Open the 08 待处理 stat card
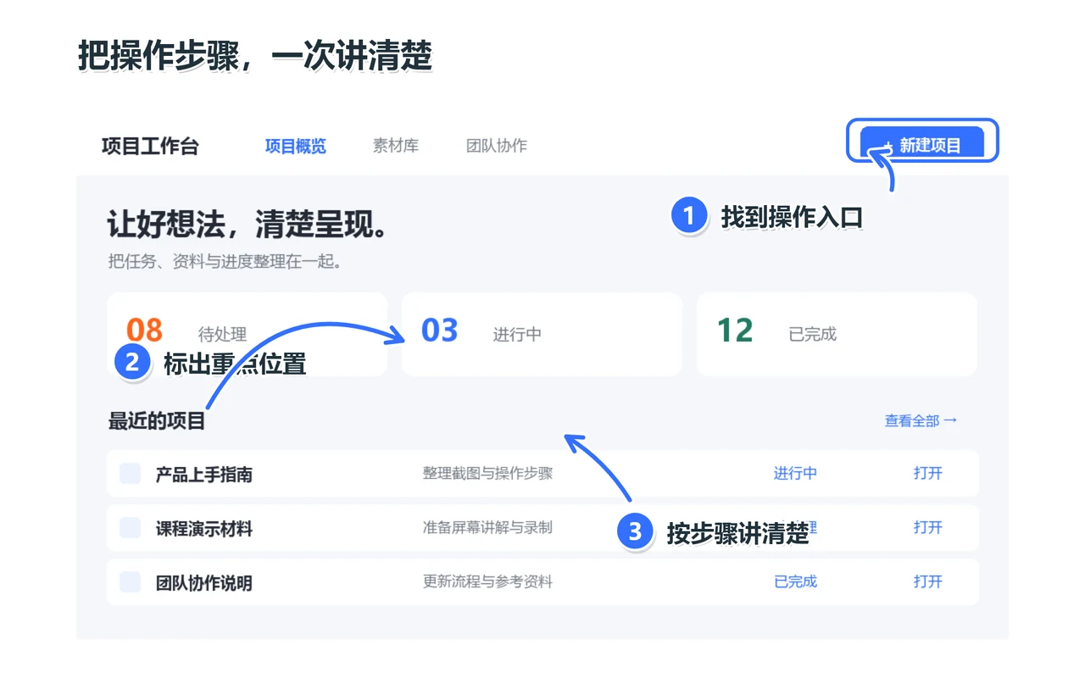The image size is (1085, 695). (x=247, y=334)
